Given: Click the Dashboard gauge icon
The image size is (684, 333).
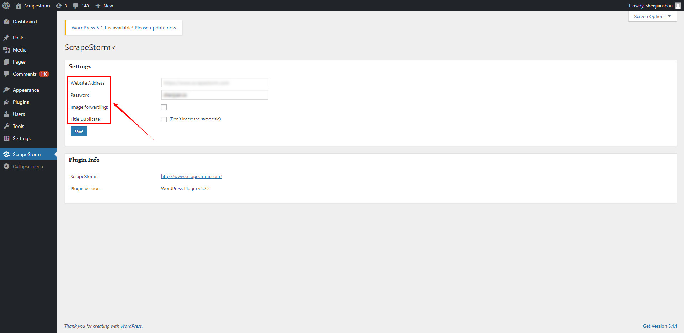Looking at the screenshot, I should coord(6,22).
